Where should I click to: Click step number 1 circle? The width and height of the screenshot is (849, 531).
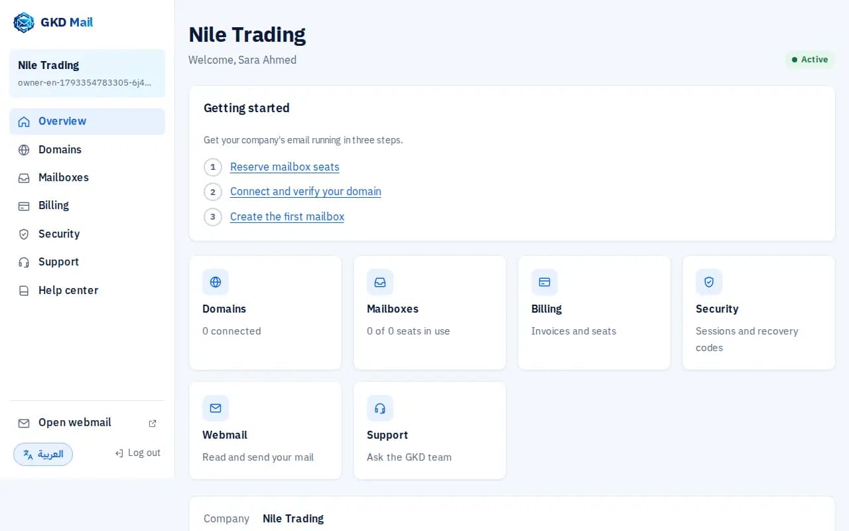[213, 167]
